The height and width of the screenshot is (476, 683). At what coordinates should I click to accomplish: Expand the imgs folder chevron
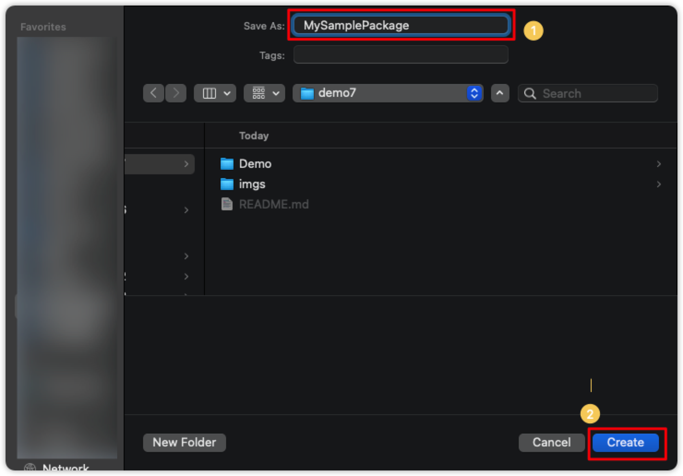pos(659,184)
